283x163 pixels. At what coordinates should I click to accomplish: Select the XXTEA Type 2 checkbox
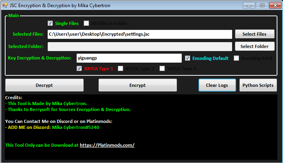click(x=121, y=69)
